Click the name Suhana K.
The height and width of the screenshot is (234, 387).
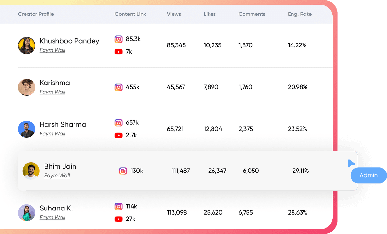[56, 209]
